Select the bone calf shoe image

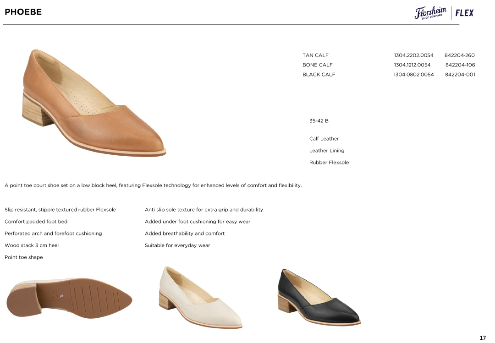(200, 297)
